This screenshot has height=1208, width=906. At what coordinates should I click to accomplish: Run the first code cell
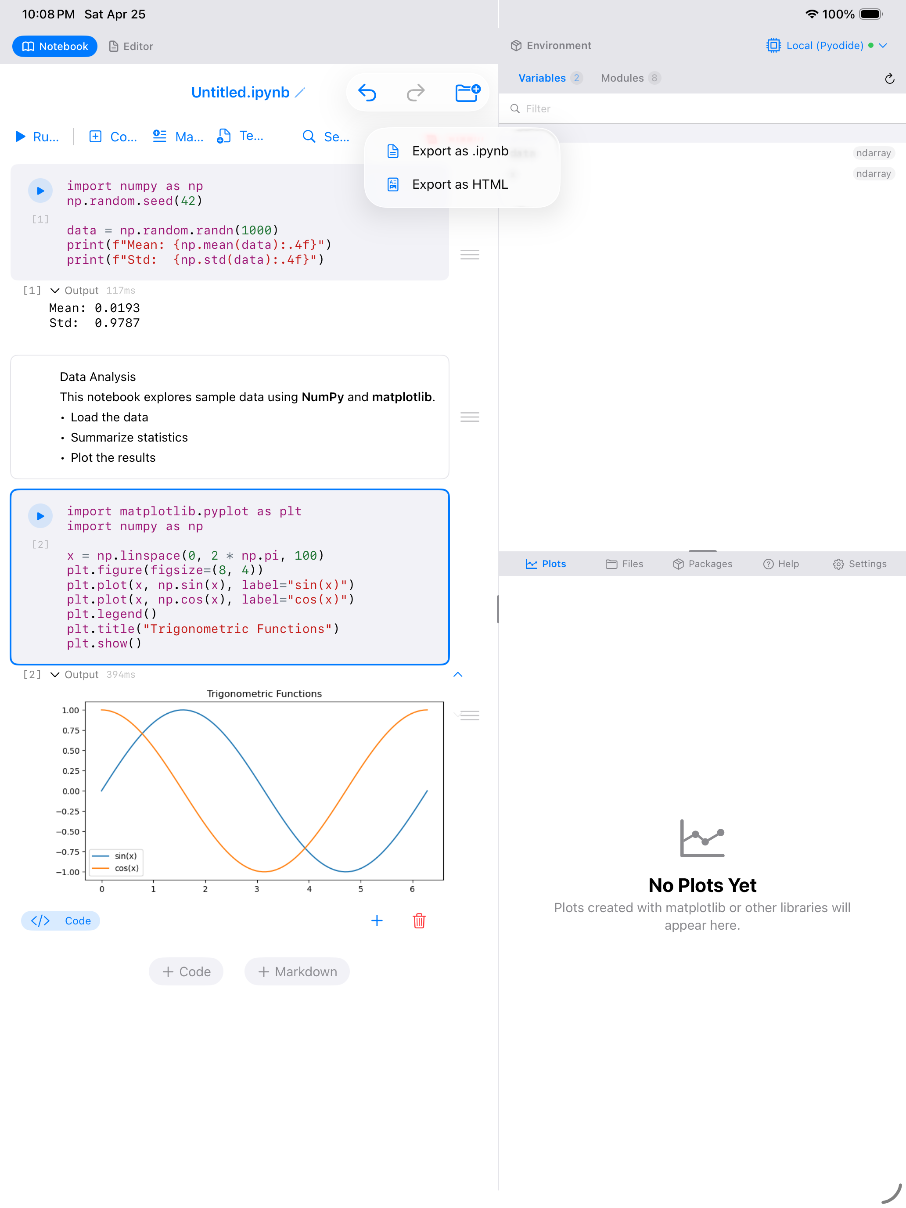40,191
